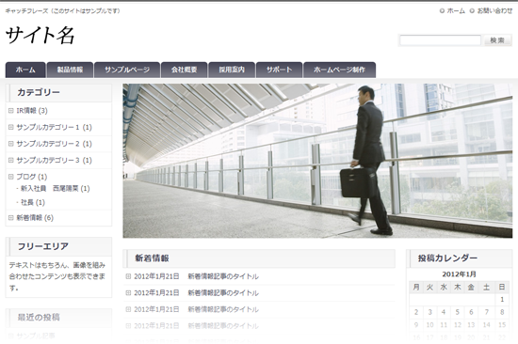Click the businessman hero banner image

click(x=317, y=161)
